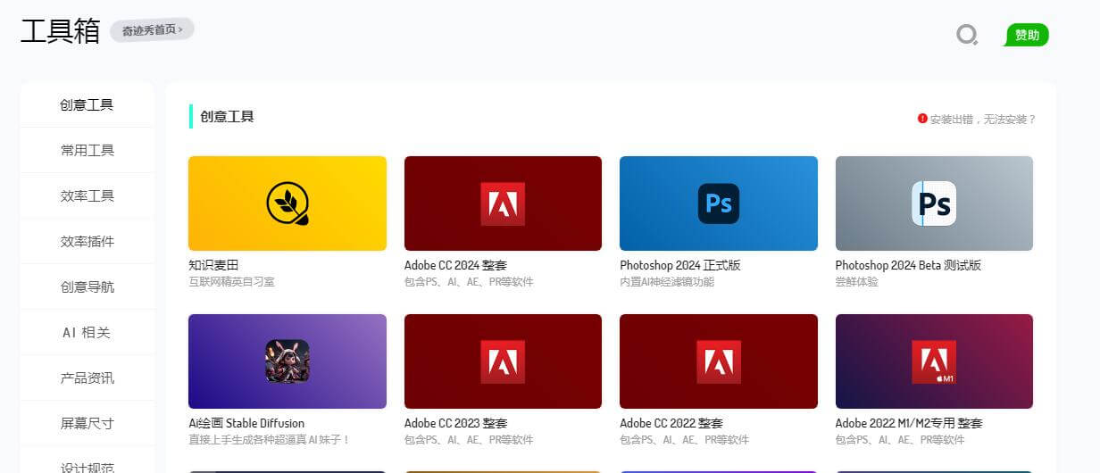Open the Stable Diffusion character icon
The height and width of the screenshot is (473, 1100).
pos(287,361)
